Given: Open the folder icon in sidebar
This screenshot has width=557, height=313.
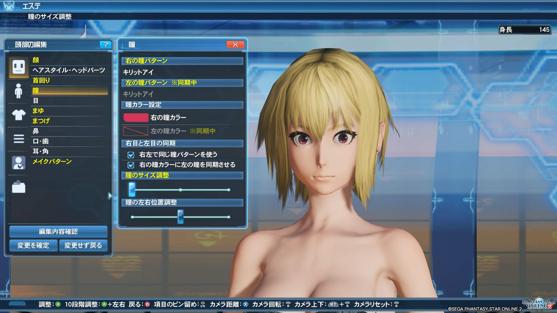Looking at the screenshot, I should pos(19,187).
